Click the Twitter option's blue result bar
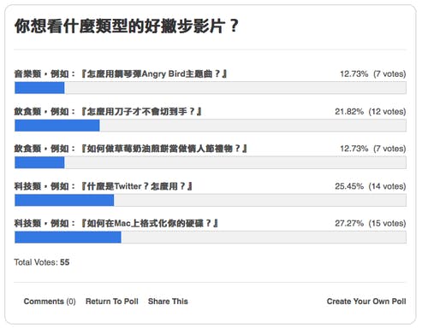The width and height of the screenshot is (428, 334). pyautogui.click(x=64, y=200)
